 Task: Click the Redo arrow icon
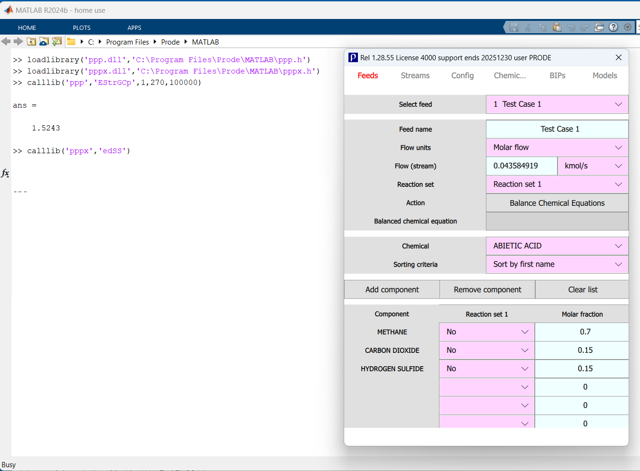tap(585, 28)
